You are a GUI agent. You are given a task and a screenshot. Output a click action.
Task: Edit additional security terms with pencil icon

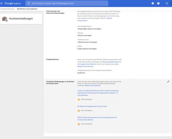coord(168,82)
